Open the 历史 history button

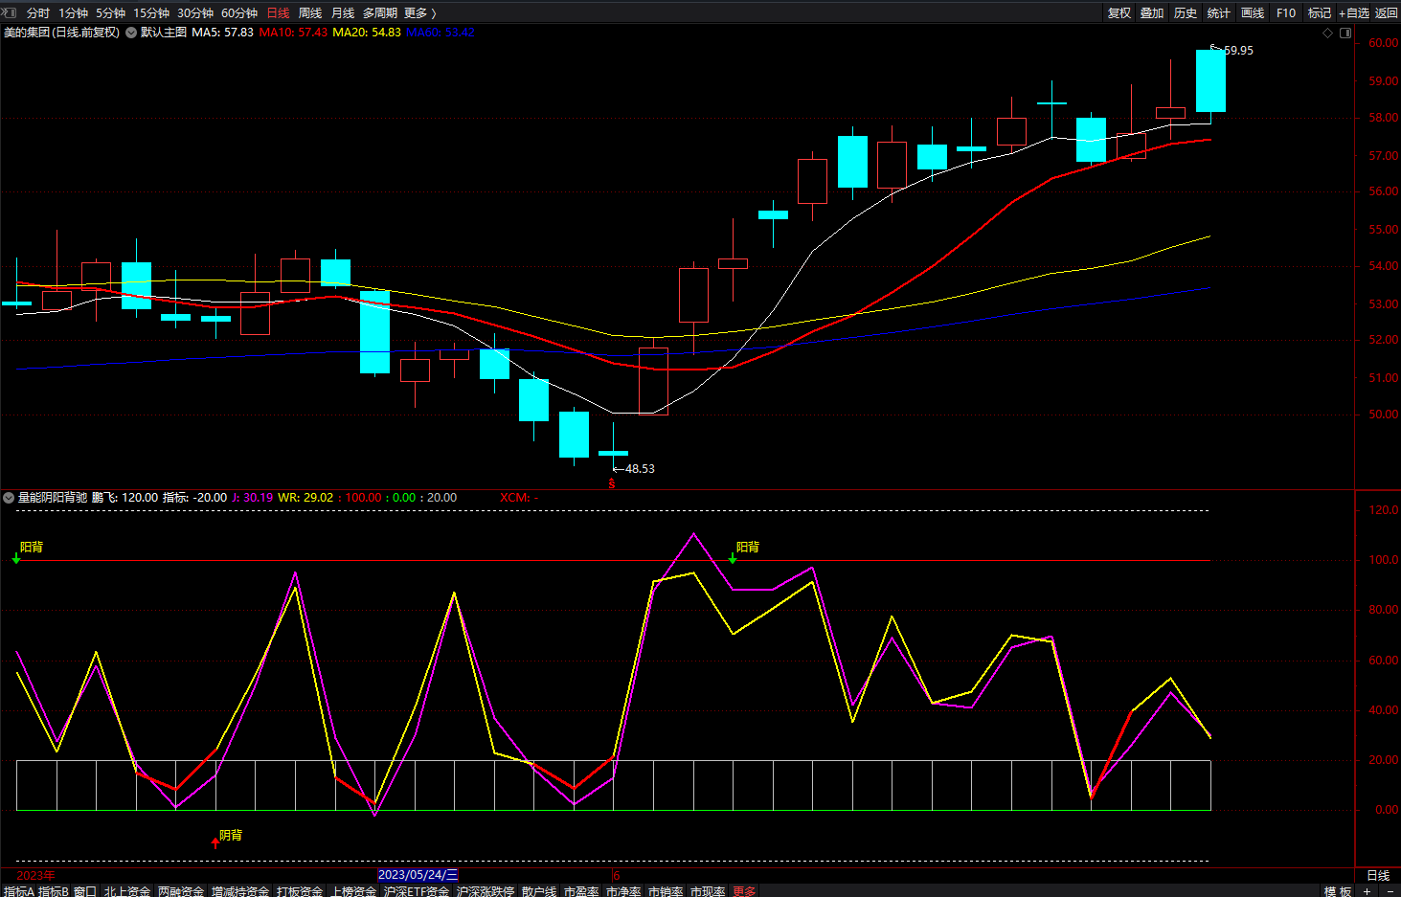click(x=1186, y=12)
